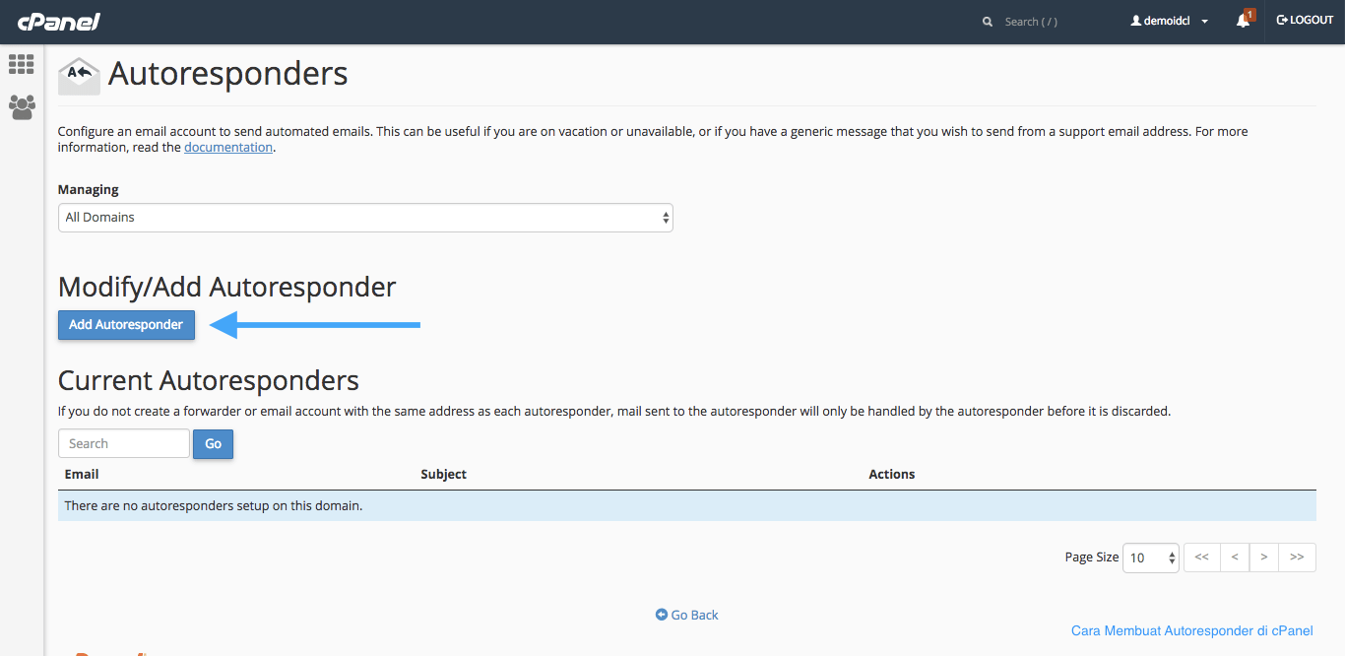Open the Page Size dropdown
Screen dimensions: 1345x656
1150,557
